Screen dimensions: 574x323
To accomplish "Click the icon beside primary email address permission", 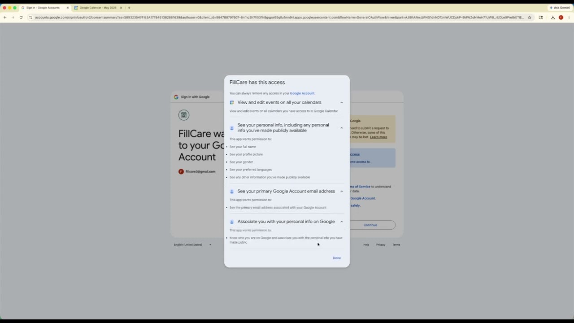I will tap(232, 192).
